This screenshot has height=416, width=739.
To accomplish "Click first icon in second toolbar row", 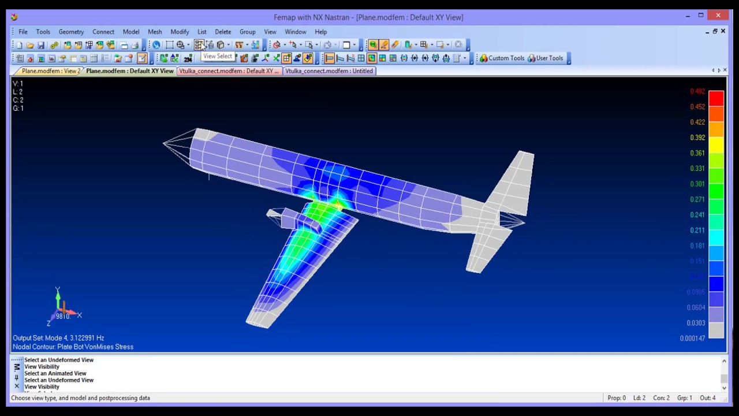I will click(20, 58).
